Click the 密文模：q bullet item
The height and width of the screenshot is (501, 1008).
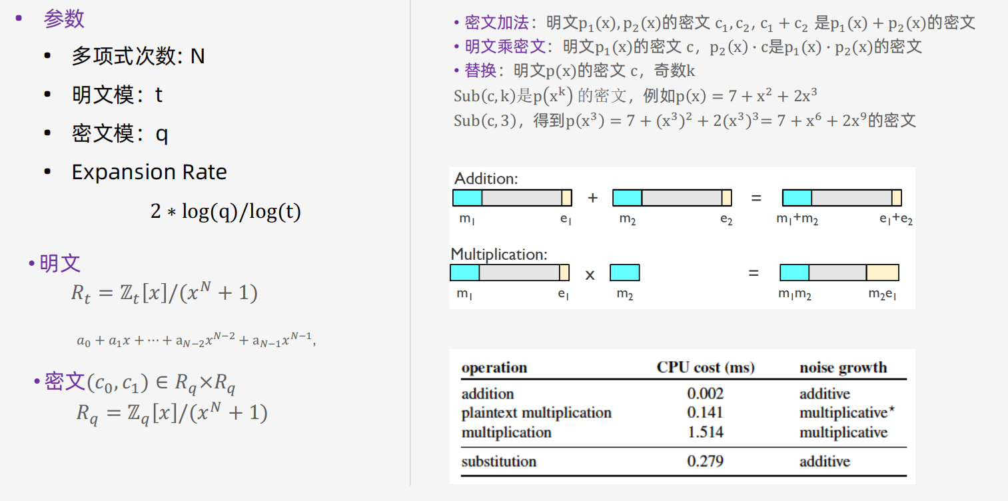120,134
